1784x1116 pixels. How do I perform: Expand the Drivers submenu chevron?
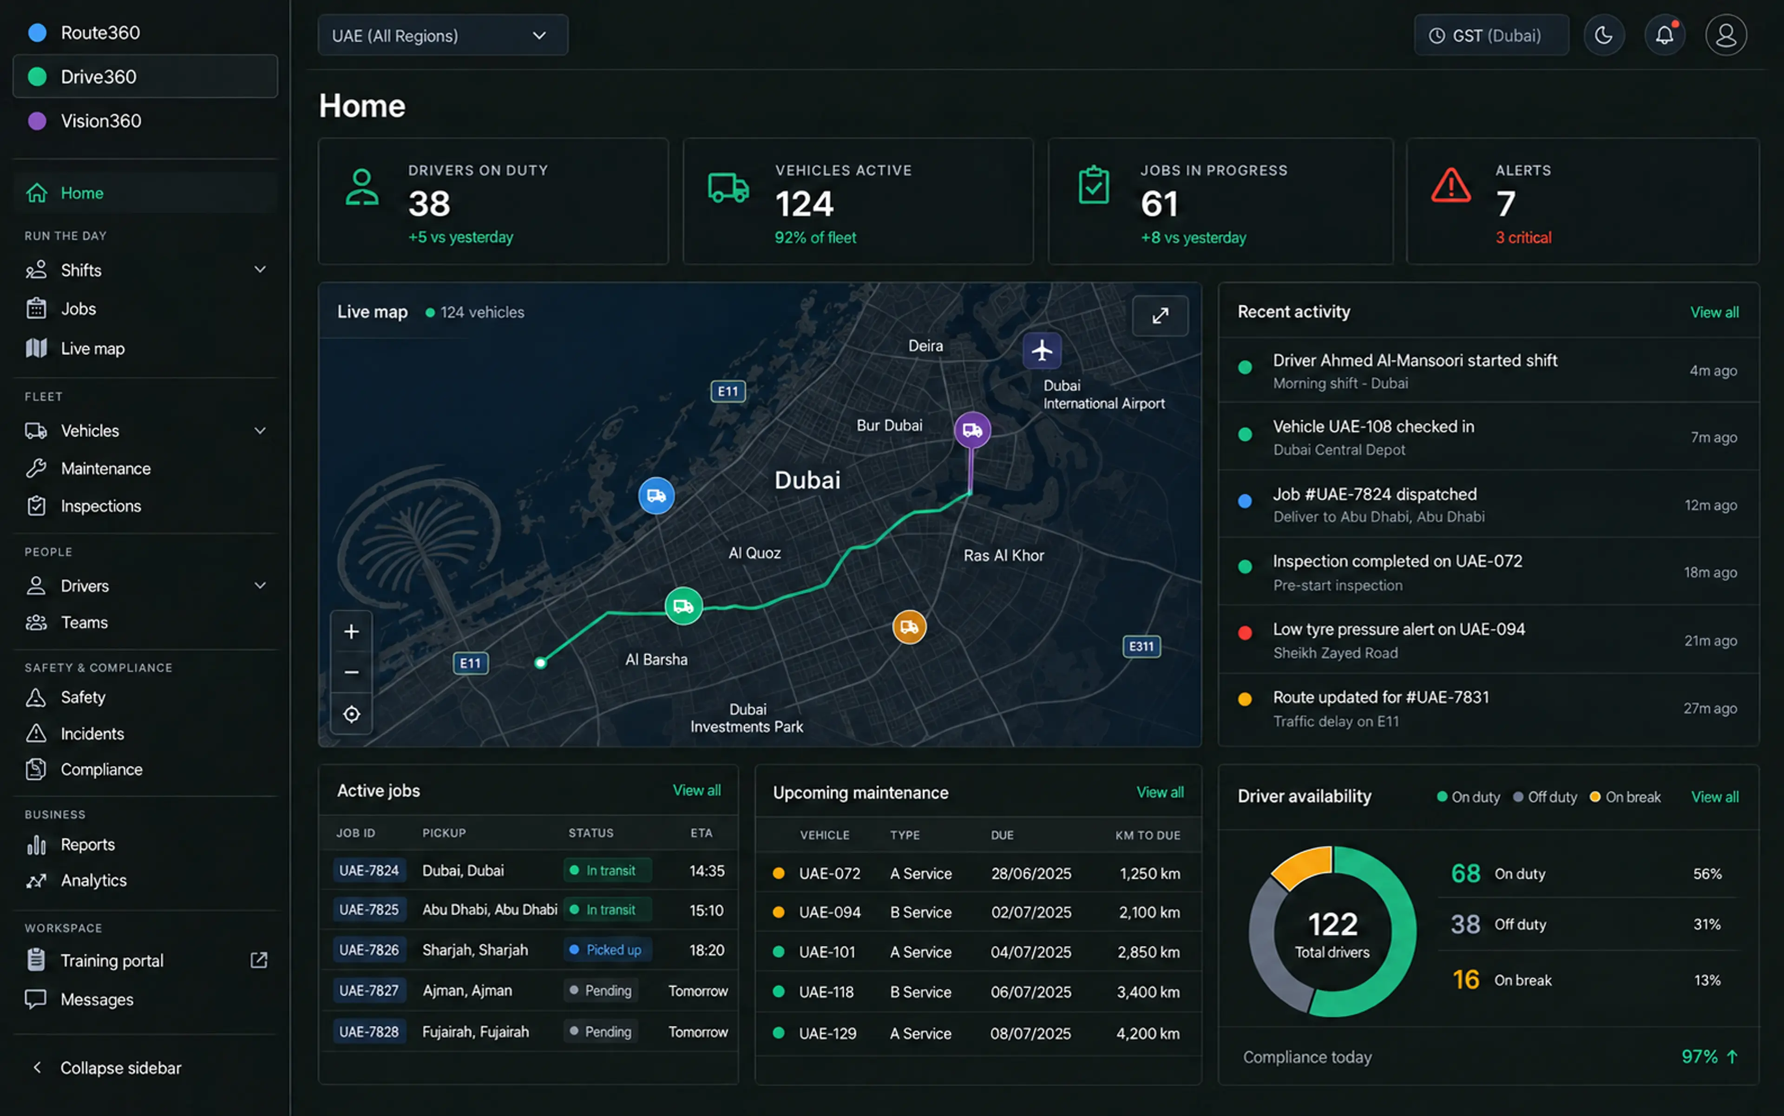coord(260,585)
